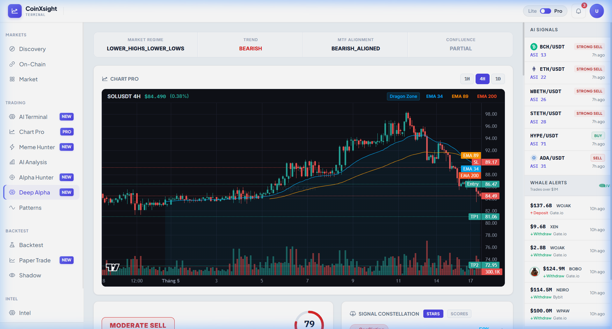The height and width of the screenshot is (329, 612).
Task: Switch chart to 1H timeframe
Action: [467, 79]
